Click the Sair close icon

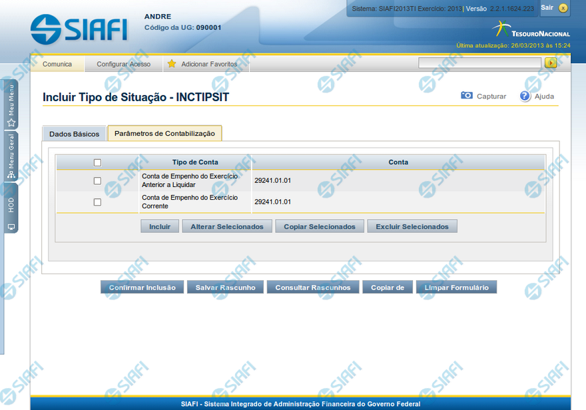(x=563, y=8)
